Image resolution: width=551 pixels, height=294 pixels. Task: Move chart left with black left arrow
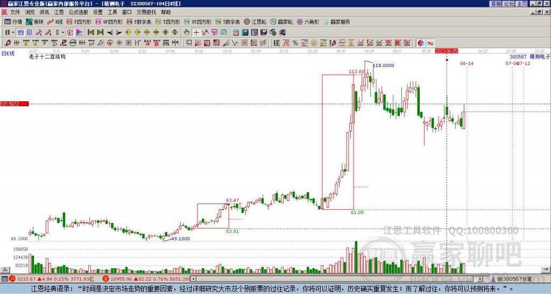tap(110, 33)
